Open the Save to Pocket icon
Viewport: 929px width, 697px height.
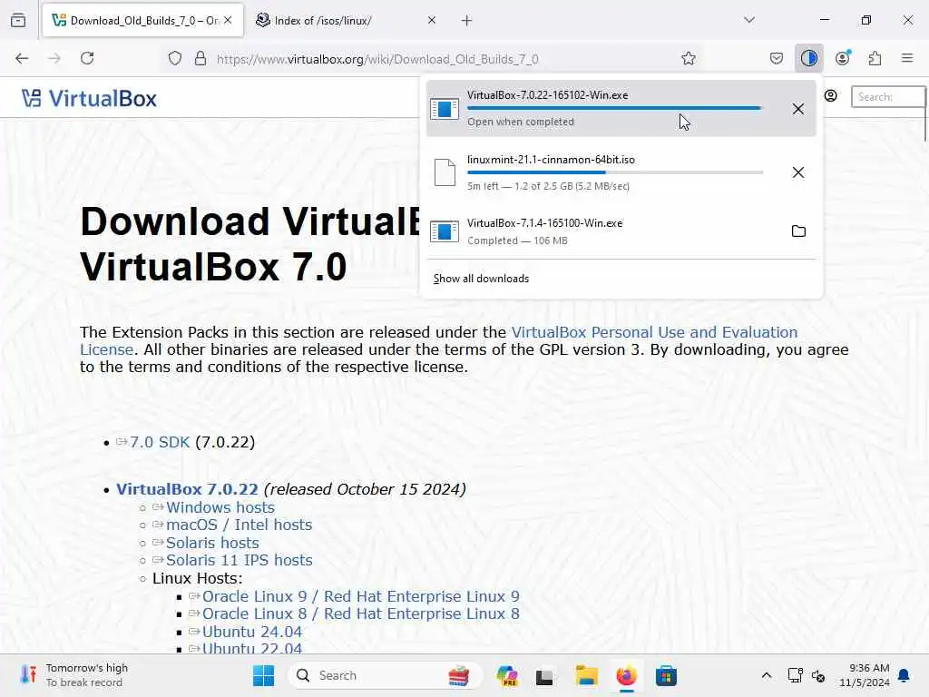[777, 58]
